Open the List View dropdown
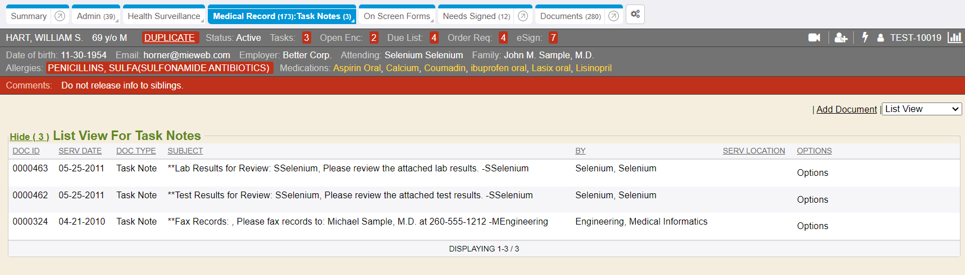 pos(922,109)
